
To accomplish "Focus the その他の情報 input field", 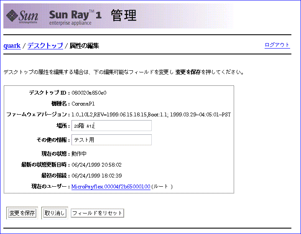I will [x=112, y=140].
